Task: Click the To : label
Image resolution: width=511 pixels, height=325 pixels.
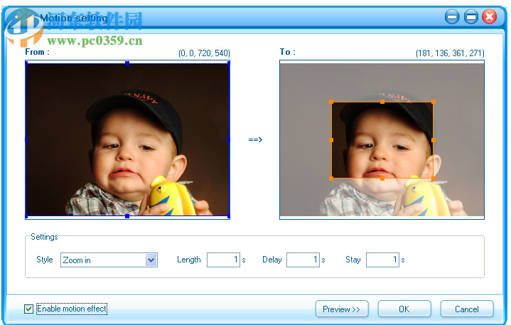Action: coord(288,52)
